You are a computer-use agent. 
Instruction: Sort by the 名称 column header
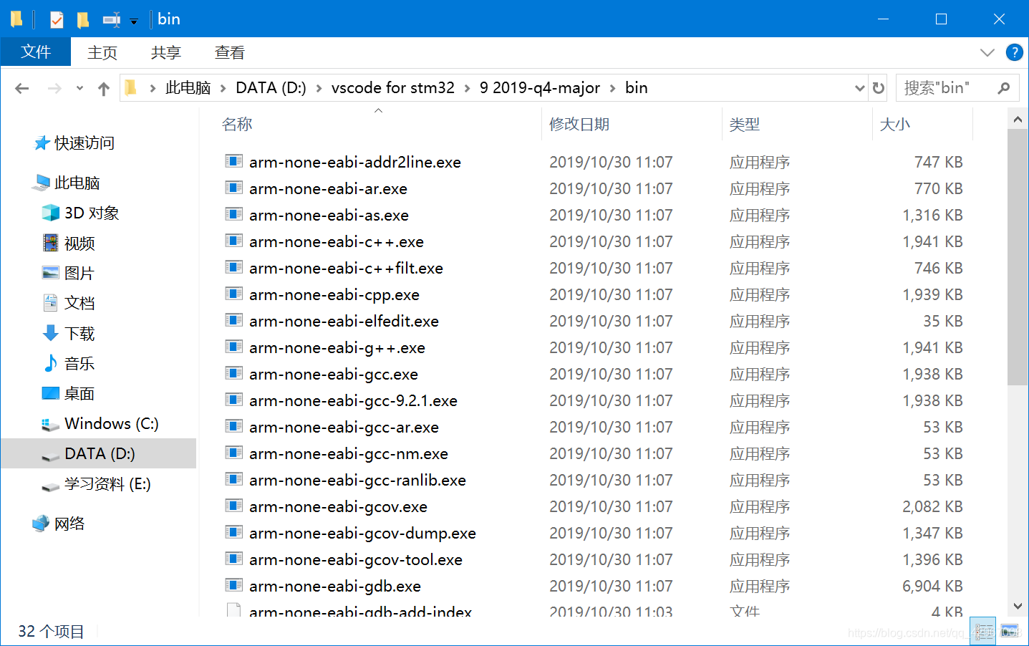(x=237, y=124)
